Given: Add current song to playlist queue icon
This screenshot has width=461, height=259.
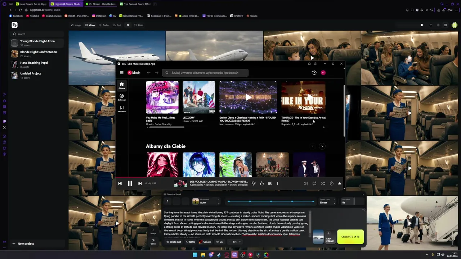Looking at the screenshot, I should click(270, 183).
